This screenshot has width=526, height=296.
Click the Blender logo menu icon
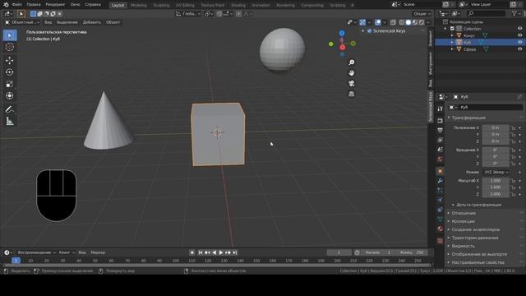[x=6, y=5]
